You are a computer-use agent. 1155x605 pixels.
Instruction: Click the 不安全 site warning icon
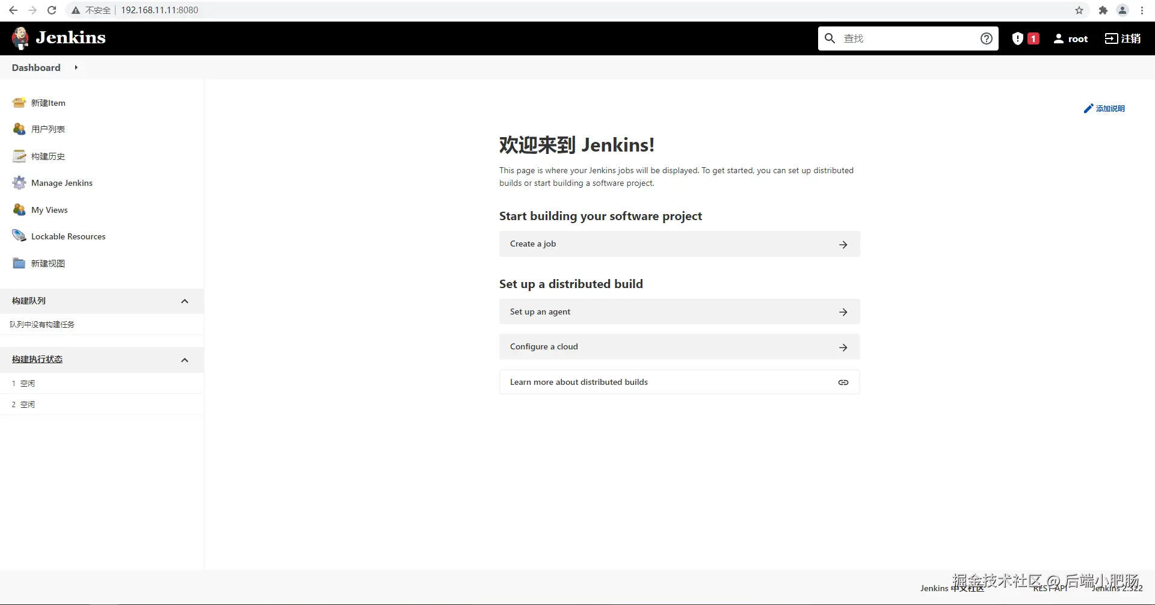[76, 10]
